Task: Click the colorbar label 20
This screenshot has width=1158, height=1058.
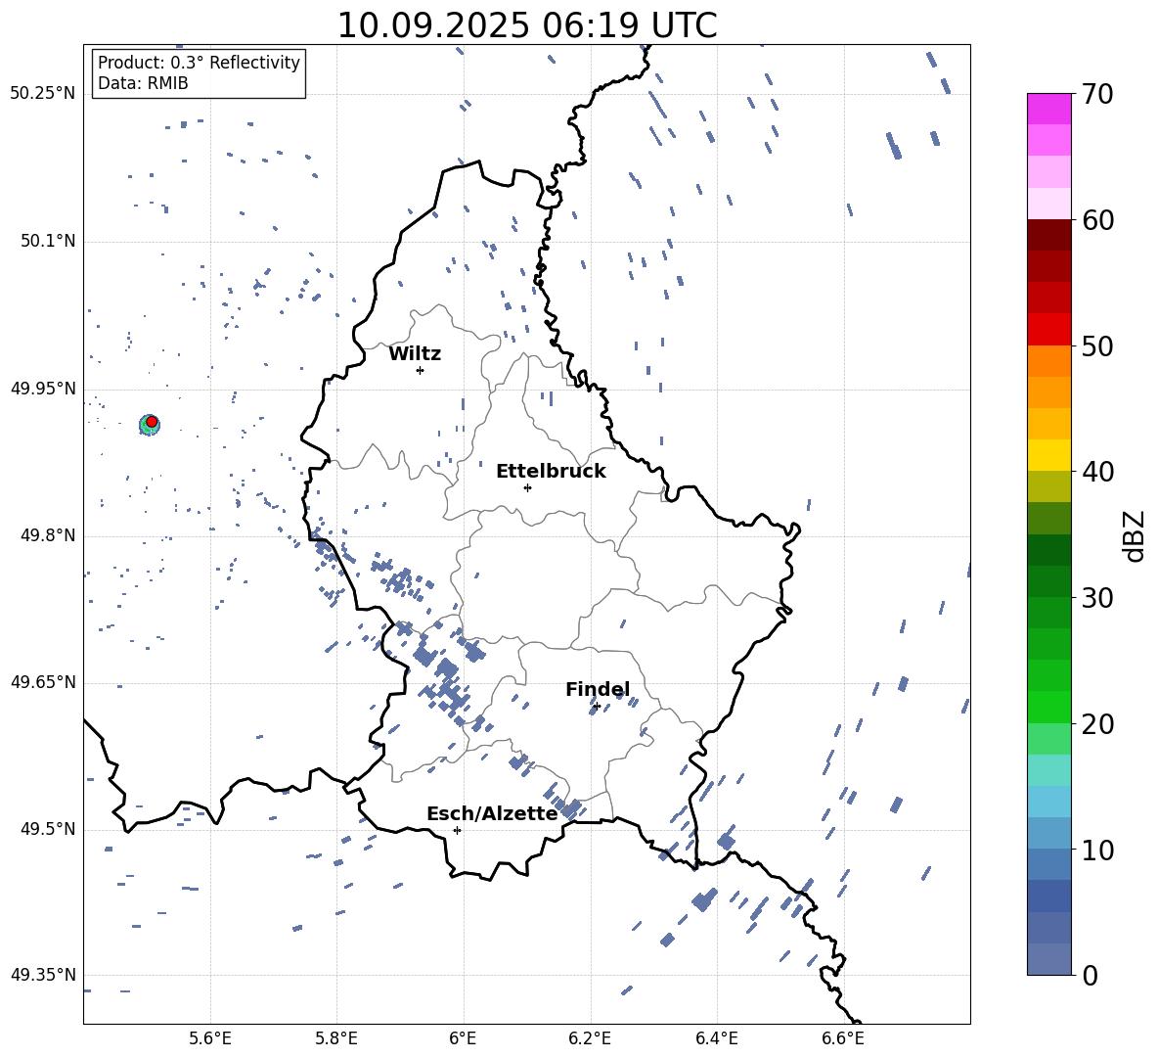Action: [x=1098, y=724]
